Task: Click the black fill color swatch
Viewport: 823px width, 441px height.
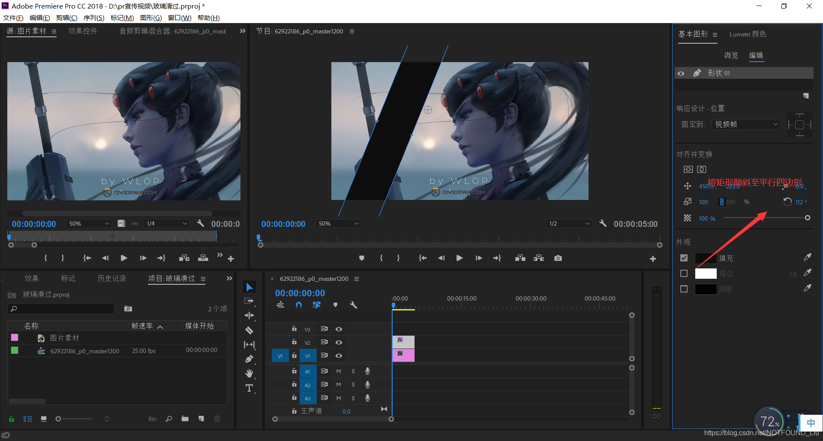Action: [706, 258]
